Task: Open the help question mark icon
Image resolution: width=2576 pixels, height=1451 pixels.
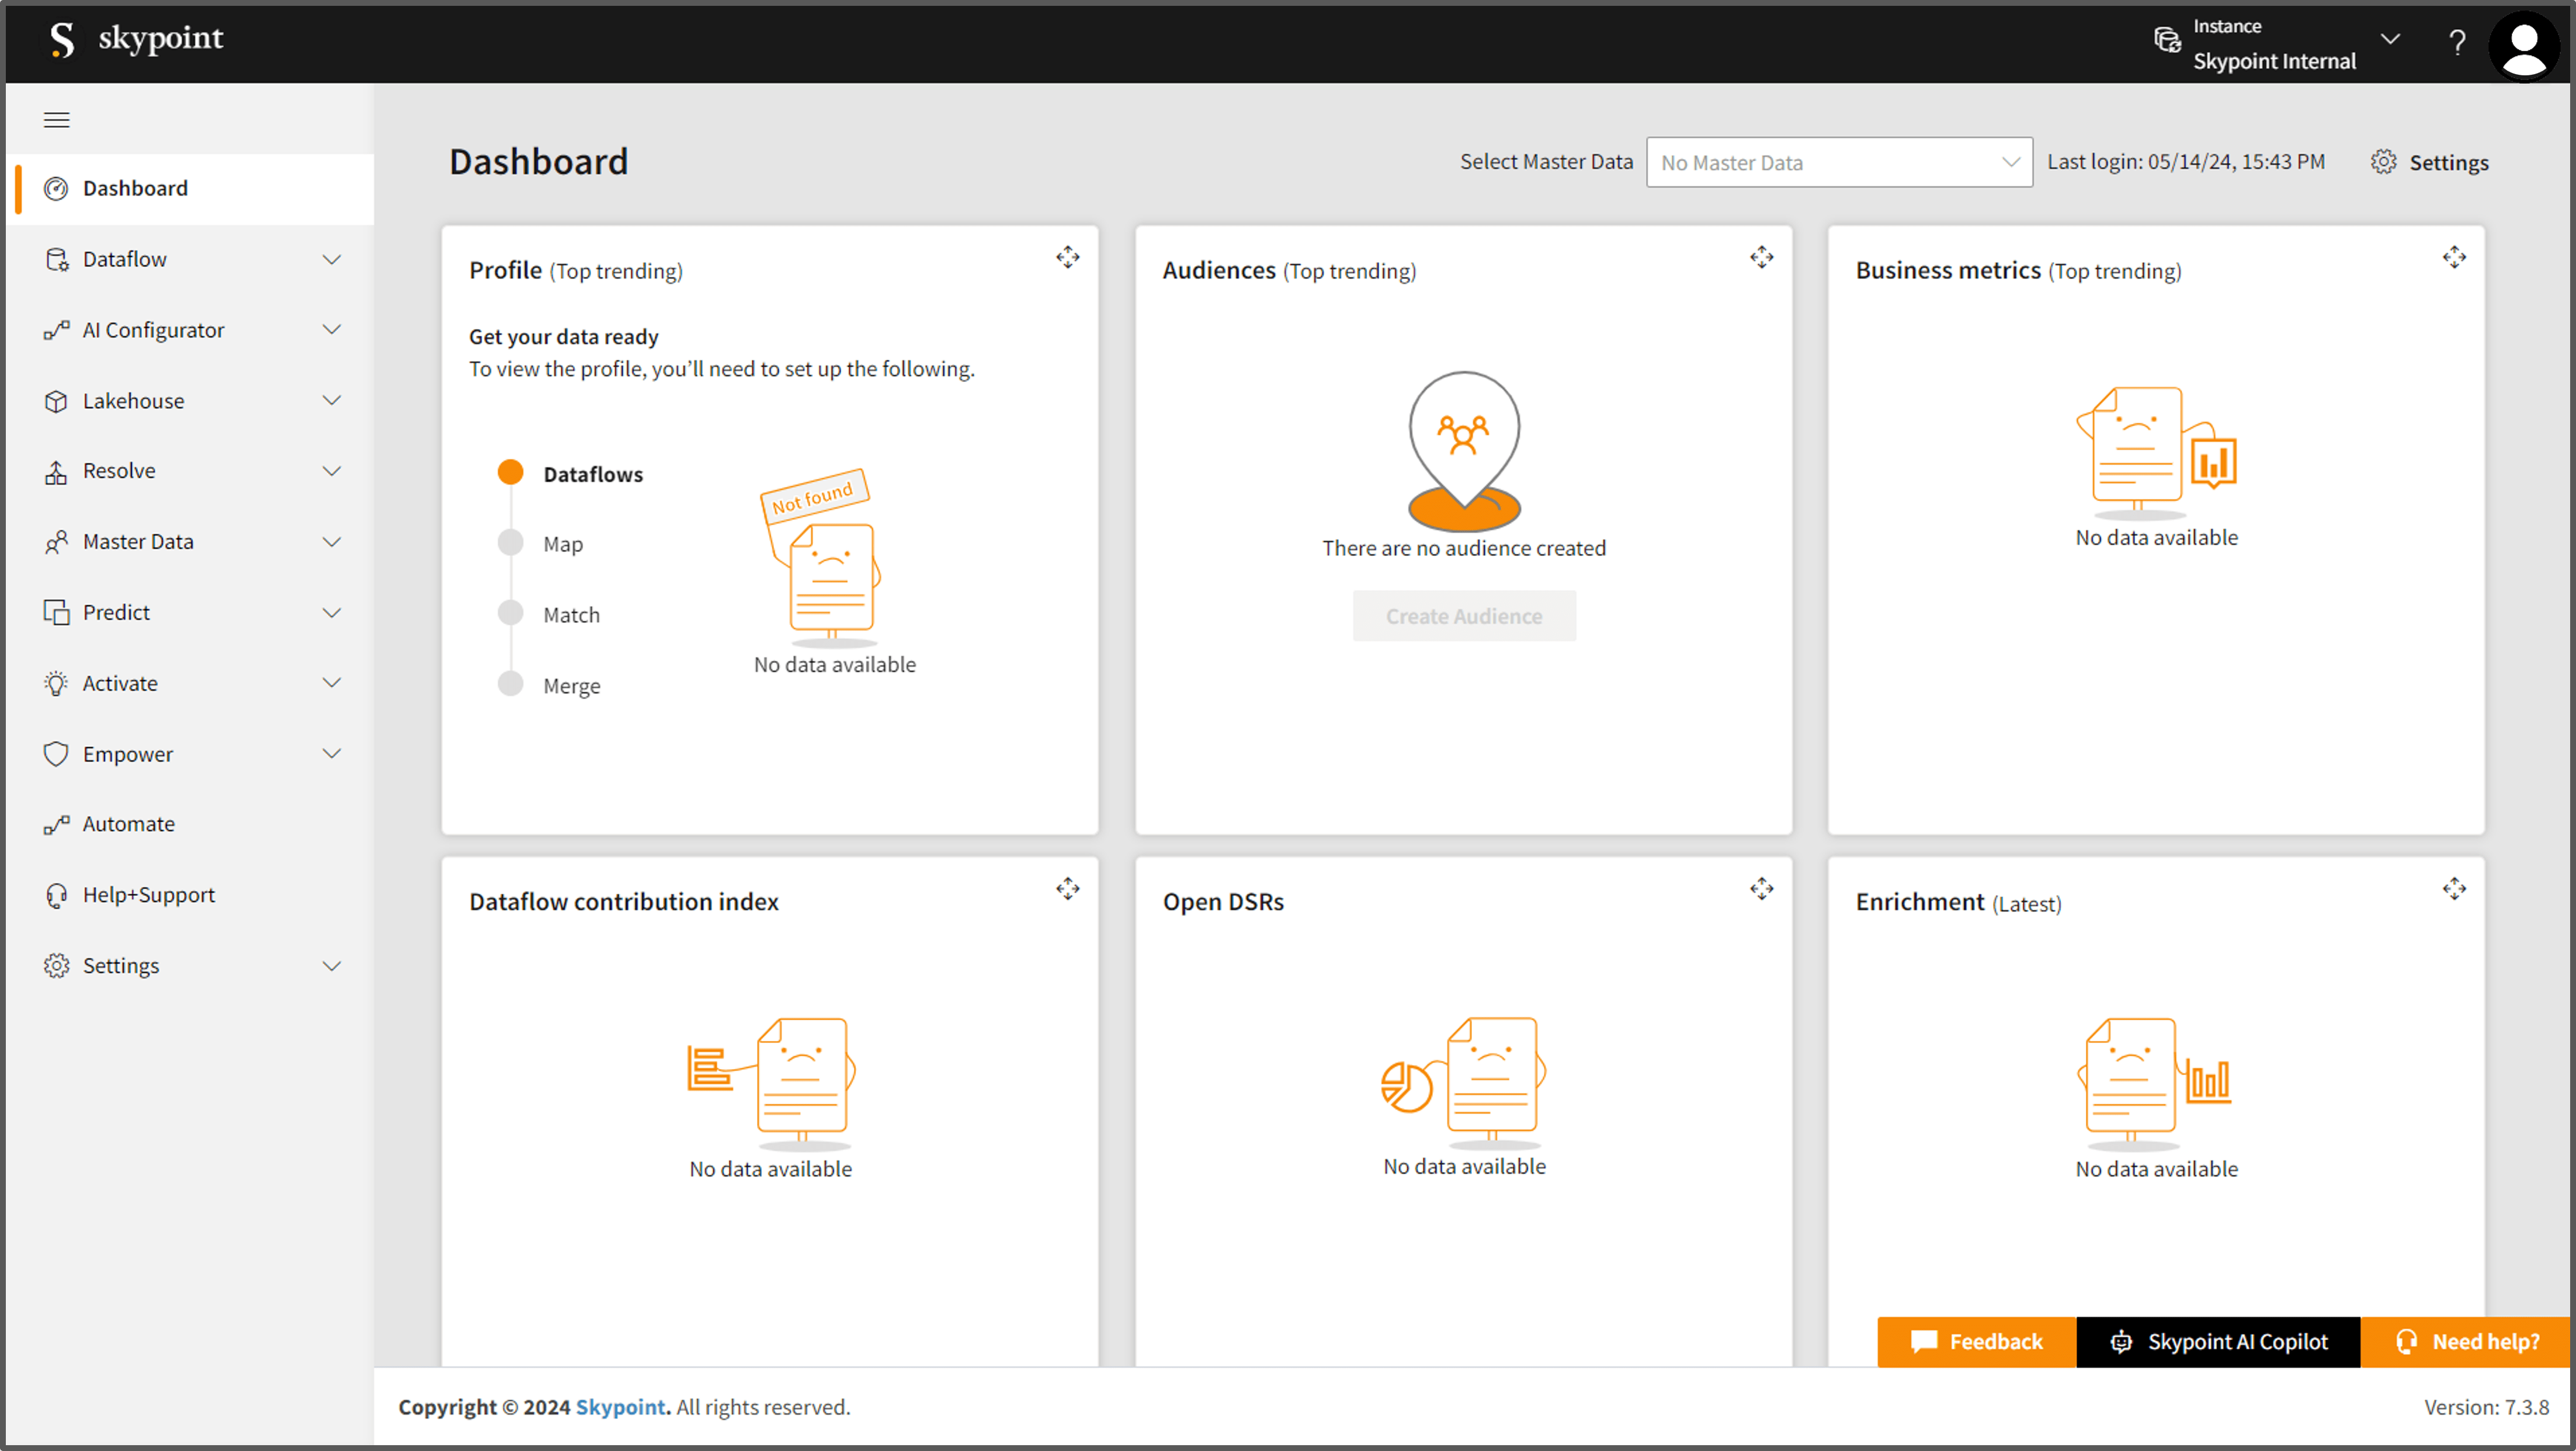Action: point(2456,42)
